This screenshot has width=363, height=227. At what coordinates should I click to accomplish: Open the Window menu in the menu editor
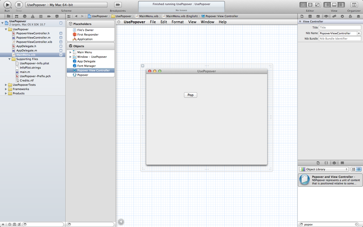coord(207,22)
